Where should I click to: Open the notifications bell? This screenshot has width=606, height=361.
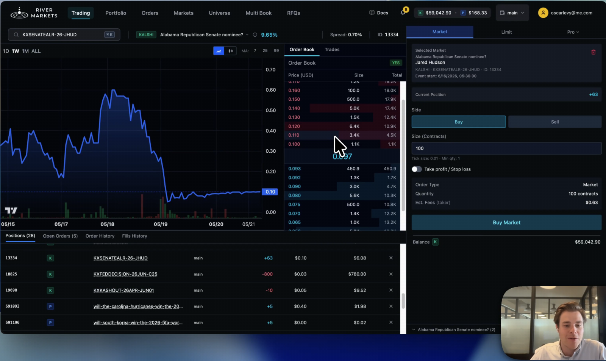pos(403,13)
